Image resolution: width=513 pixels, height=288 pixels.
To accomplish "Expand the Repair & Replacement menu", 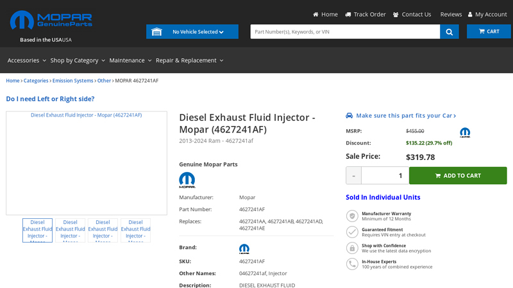I will [x=189, y=60].
